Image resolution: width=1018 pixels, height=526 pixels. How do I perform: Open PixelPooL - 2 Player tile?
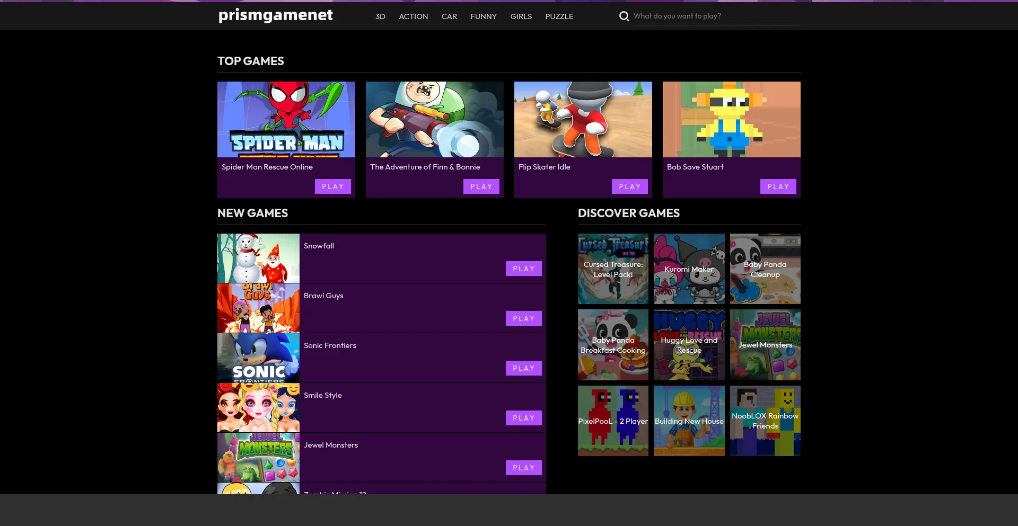point(613,421)
